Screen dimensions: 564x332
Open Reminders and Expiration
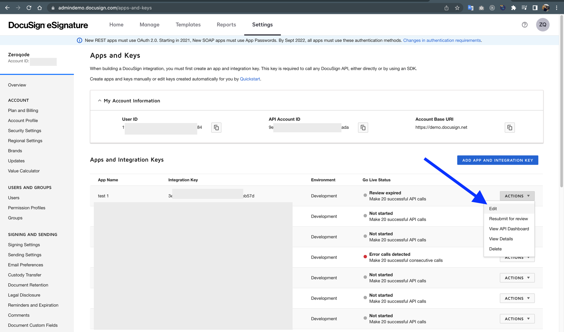[x=33, y=305]
